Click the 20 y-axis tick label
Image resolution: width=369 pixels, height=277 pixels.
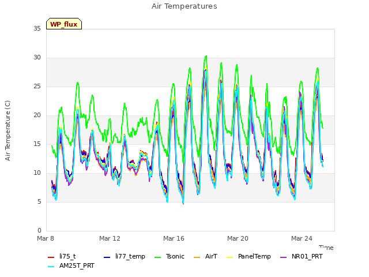(37, 115)
